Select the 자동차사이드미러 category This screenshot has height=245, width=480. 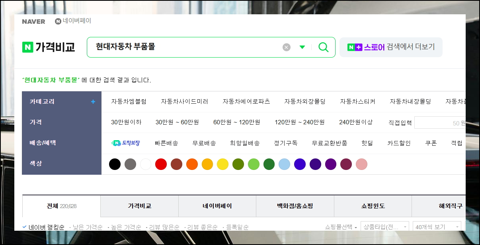coord(184,102)
